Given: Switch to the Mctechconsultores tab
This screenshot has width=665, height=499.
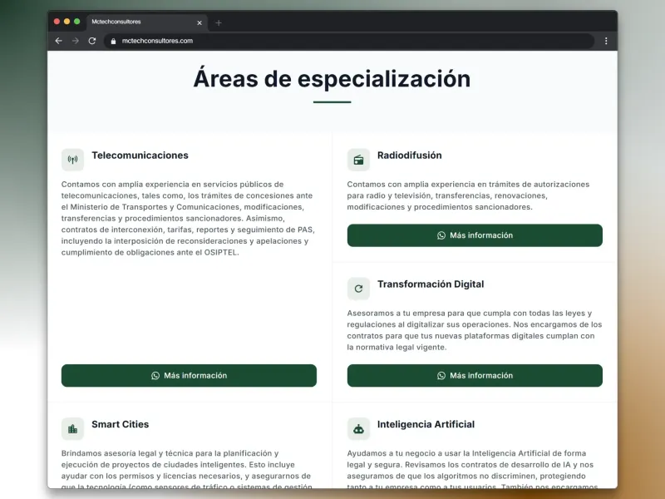Looking at the screenshot, I should [141, 22].
